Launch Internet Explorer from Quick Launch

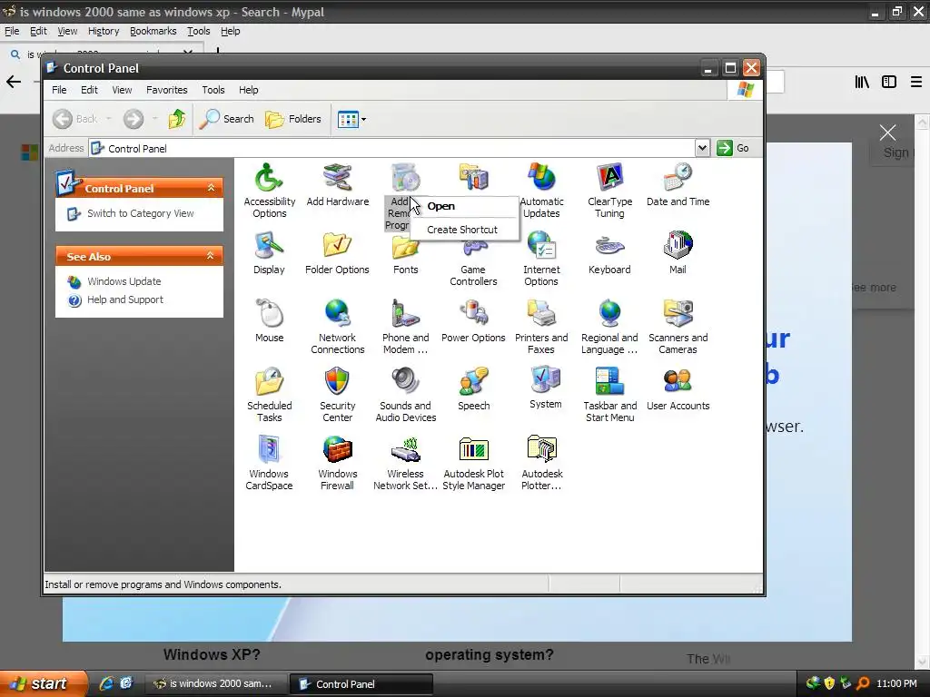click(106, 683)
